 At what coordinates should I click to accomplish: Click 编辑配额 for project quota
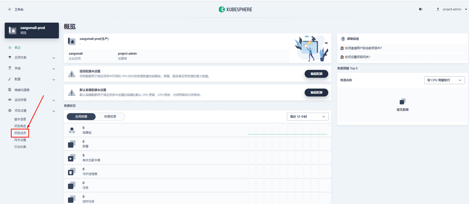(x=316, y=74)
